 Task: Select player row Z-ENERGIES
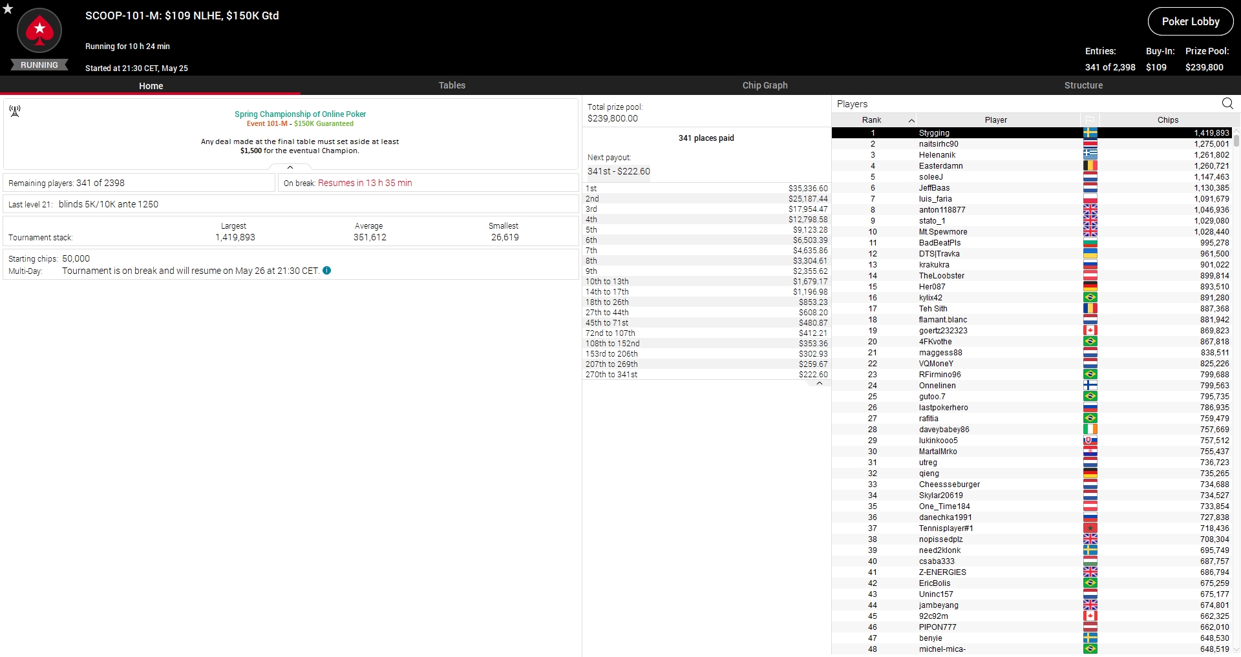[1032, 572]
